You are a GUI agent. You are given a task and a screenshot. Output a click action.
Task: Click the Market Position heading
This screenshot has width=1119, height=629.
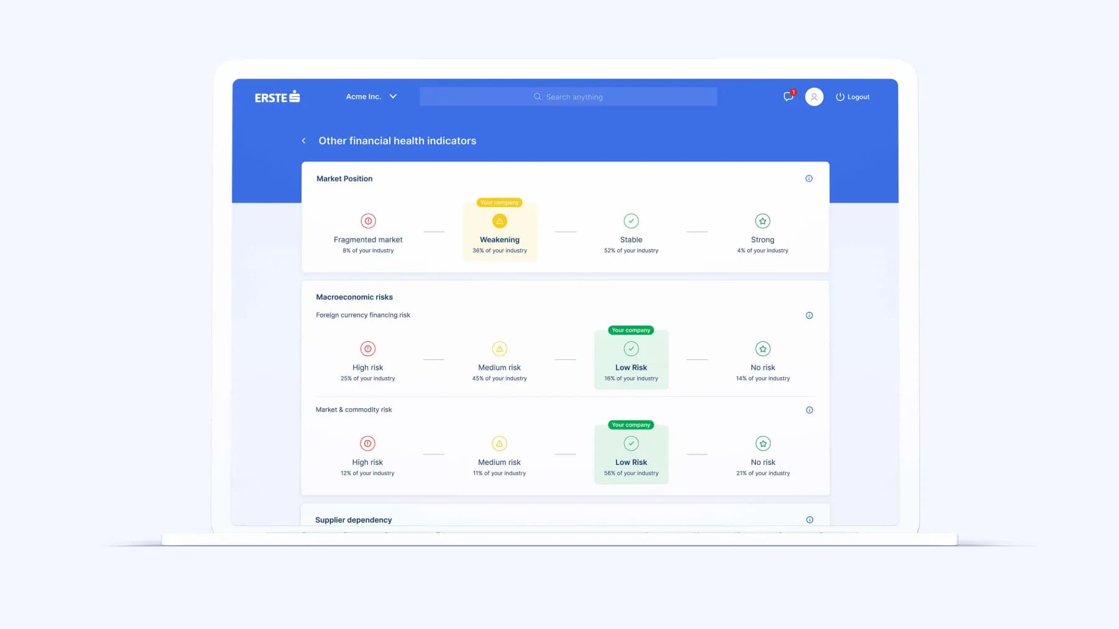click(344, 178)
